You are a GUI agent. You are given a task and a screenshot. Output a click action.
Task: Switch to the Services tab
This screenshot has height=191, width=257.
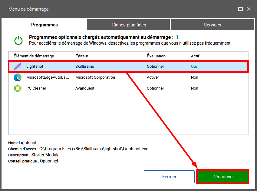pos(212,25)
